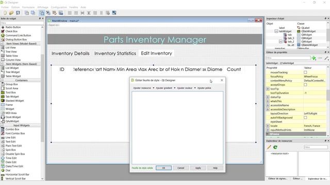Select the Combo Box in Input Widgets
The height and width of the screenshot is (185, 330).
click(12, 129)
